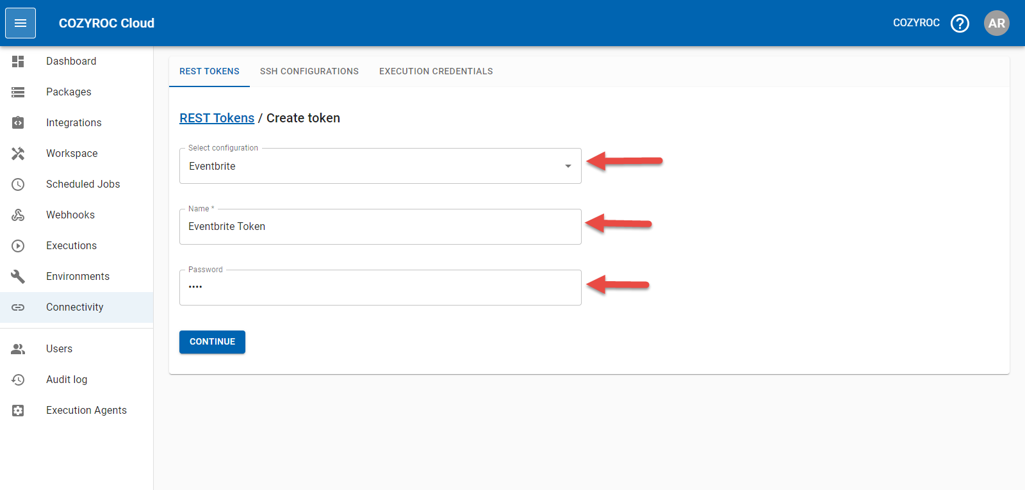
Task: Open Execution Agents page
Action: pyautogui.click(x=77, y=411)
